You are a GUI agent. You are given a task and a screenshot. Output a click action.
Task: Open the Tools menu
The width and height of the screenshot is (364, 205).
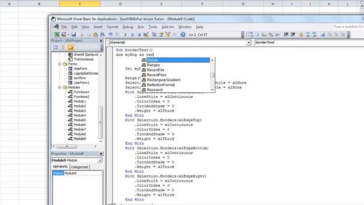pos(152,27)
